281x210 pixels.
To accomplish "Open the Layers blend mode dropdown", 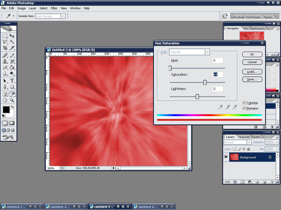I will (249, 142).
